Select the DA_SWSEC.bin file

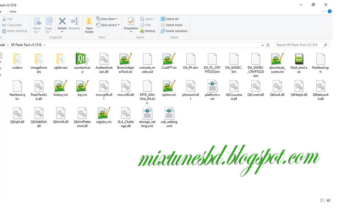click(x=234, y=63)
